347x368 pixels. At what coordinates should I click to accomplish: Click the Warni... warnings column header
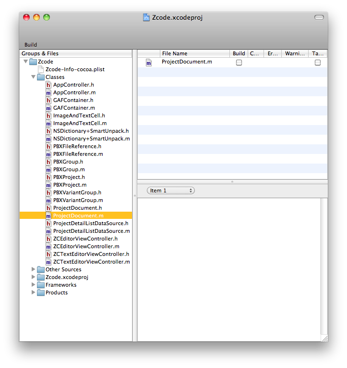click(x=295, y=53)
